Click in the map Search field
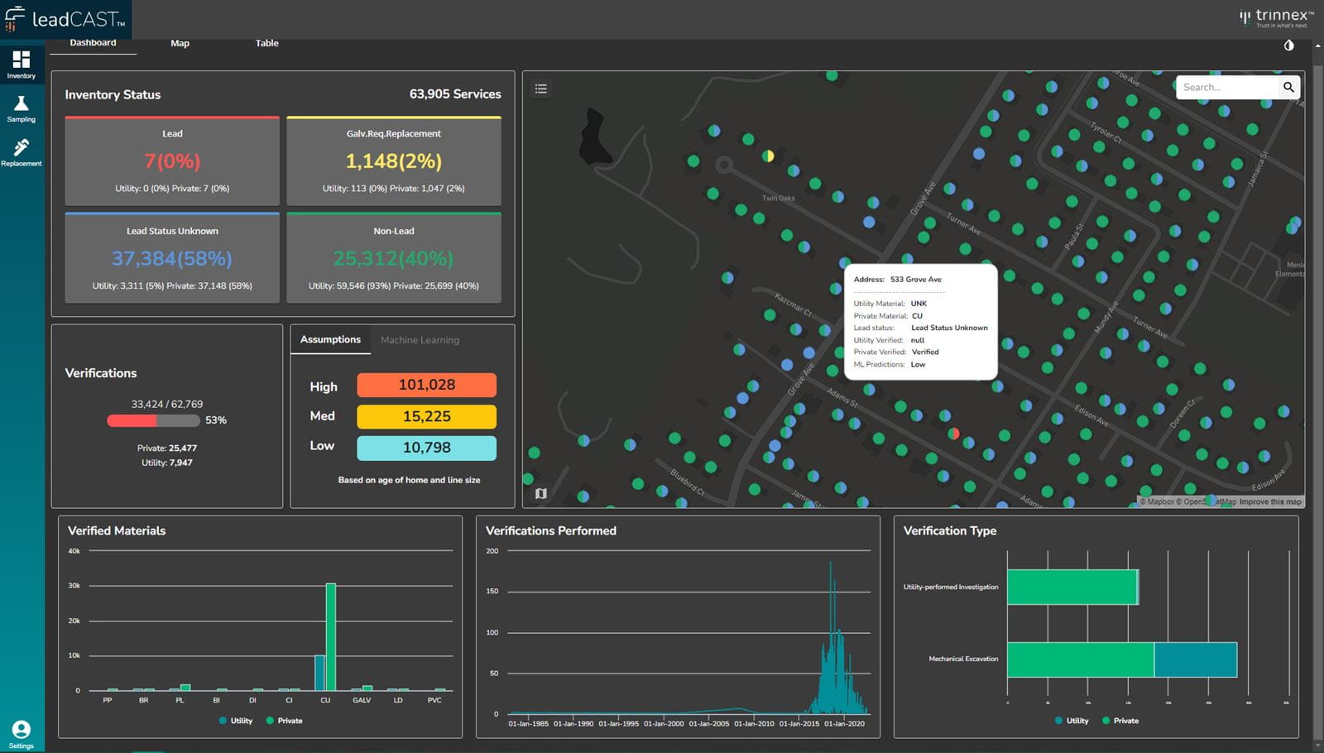Image resolution: width=1324 pixels, height=753 pixels. (x=1229, y=87)
